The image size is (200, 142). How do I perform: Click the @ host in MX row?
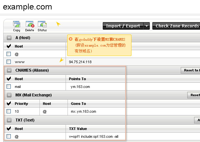(x=45, y=112)
